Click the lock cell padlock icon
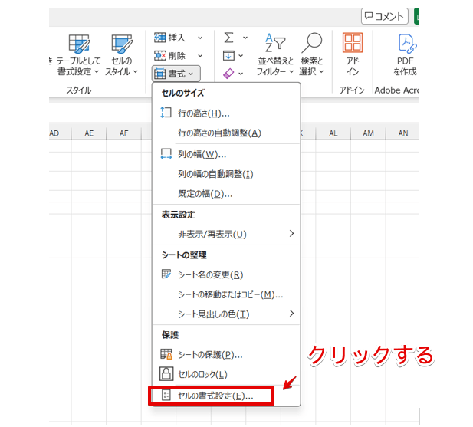 tap(166, 374)
